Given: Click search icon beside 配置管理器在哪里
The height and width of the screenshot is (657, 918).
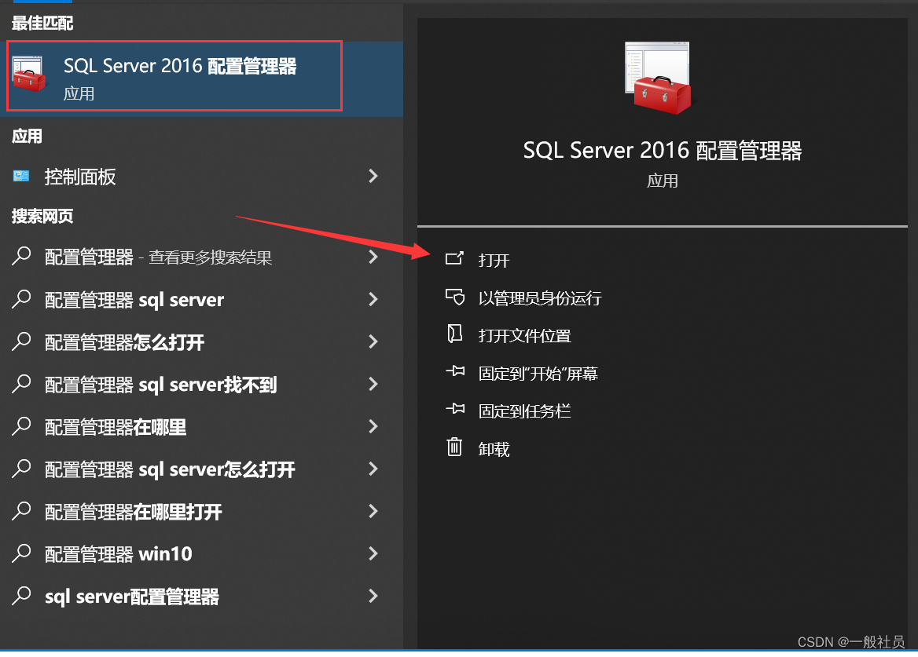Looking at the screenshot, I should tap(21, 427).
